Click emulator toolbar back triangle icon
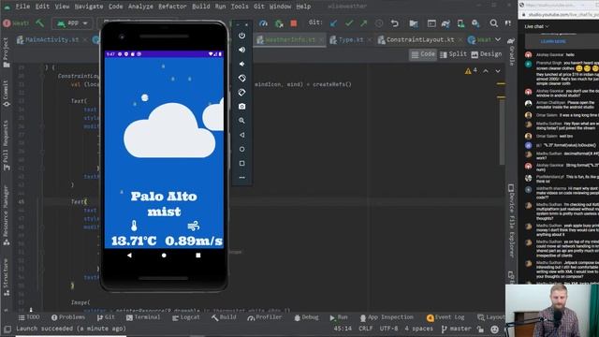The height and width of the screenshot is (337, 599). pos(241,135)
